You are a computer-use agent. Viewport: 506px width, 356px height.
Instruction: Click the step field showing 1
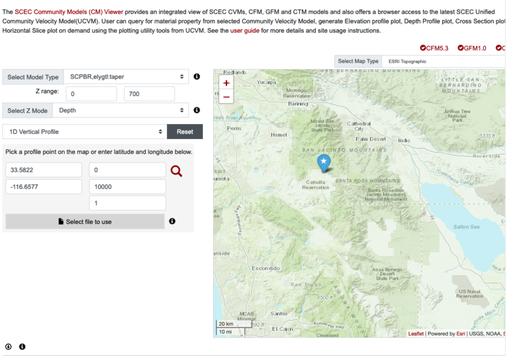tap(128, 203)
